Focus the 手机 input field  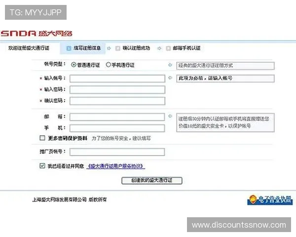click(117, 128)
